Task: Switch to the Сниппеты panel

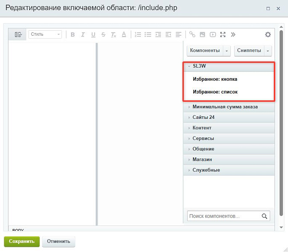Action: [249, 50]
